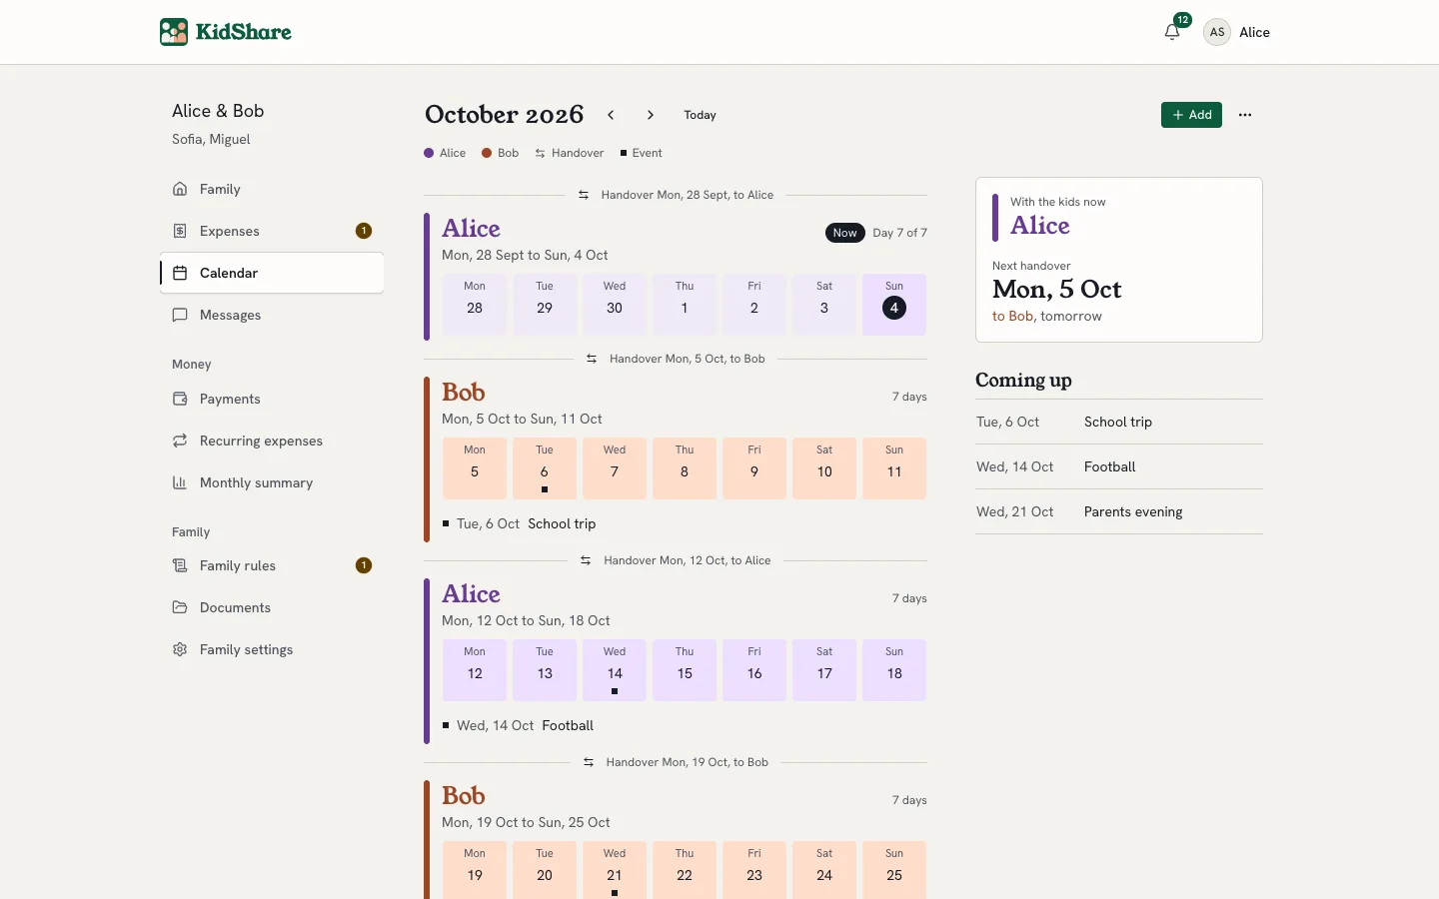Click the Calendar icon in sidebar
The image size is (1439, 899).
[180, 273]
